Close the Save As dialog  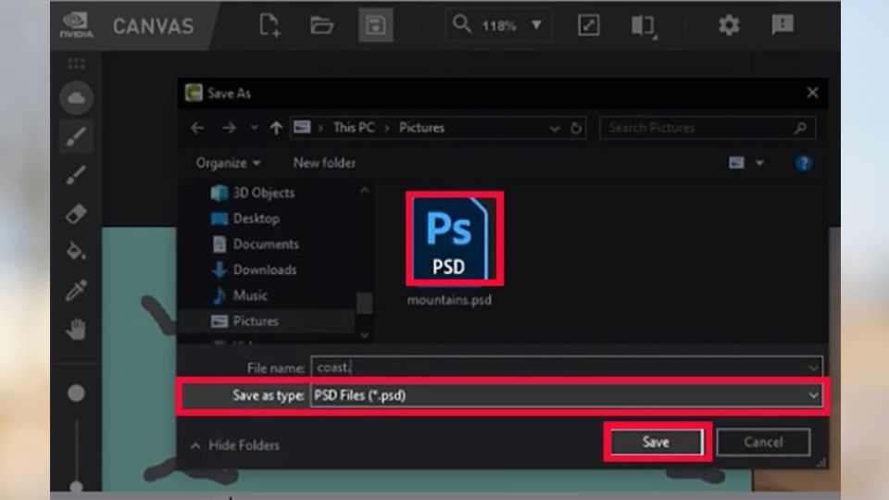[x=812, y=93]
